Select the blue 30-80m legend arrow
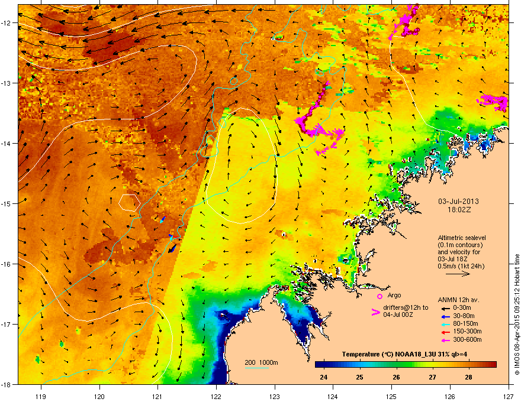521x402 pixels. (445, 316)
